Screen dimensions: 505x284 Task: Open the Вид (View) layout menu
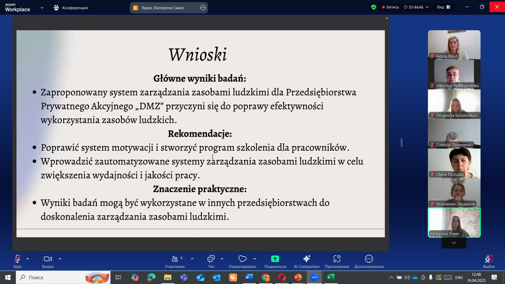tap(444, 7)
